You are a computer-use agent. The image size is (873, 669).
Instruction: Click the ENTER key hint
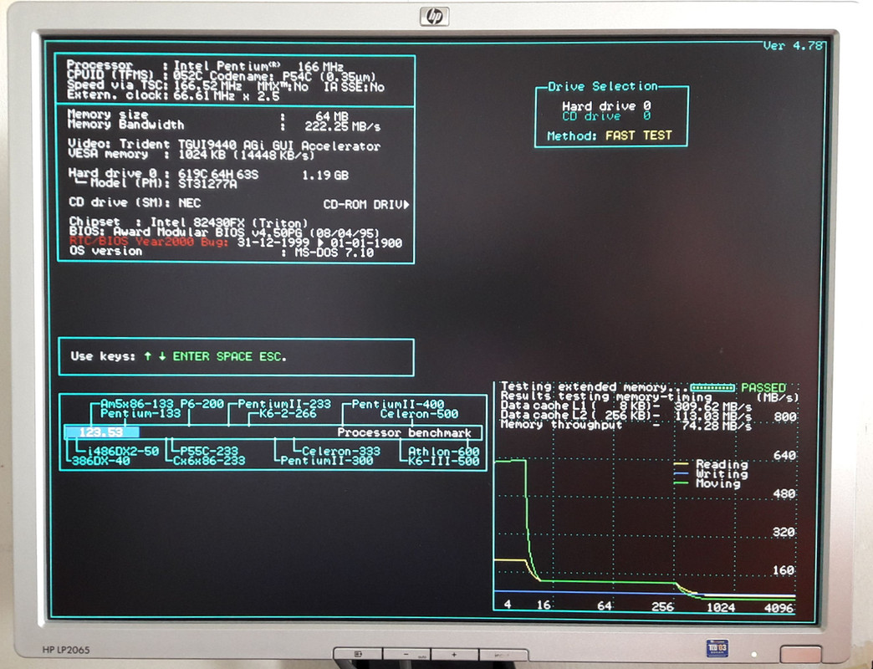(x=191, y=356)
